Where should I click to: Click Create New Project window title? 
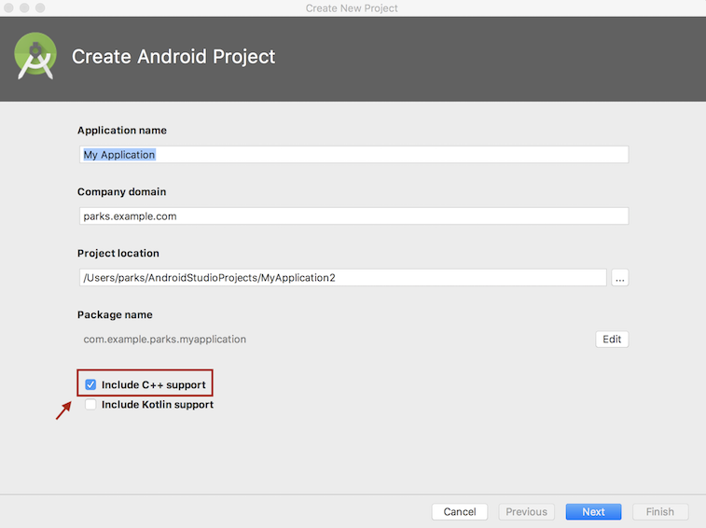pyautogui.click(x=352, y=8)
